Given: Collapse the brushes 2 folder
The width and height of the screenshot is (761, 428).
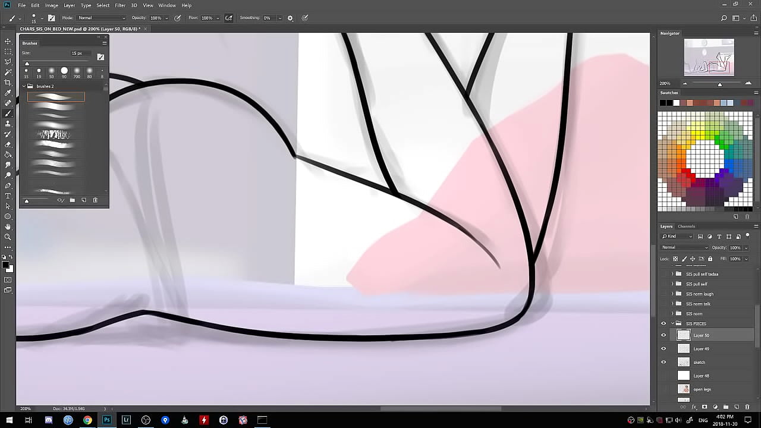Looking at the screenshot, I should pos(24,86).
